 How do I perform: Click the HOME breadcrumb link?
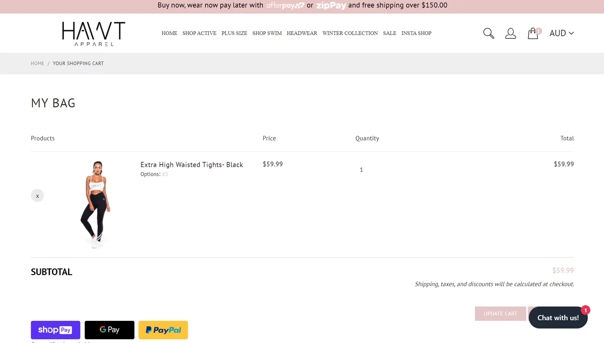point(37,63)
